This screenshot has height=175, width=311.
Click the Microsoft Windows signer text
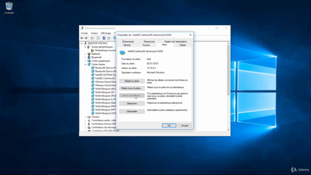(155, 72)
